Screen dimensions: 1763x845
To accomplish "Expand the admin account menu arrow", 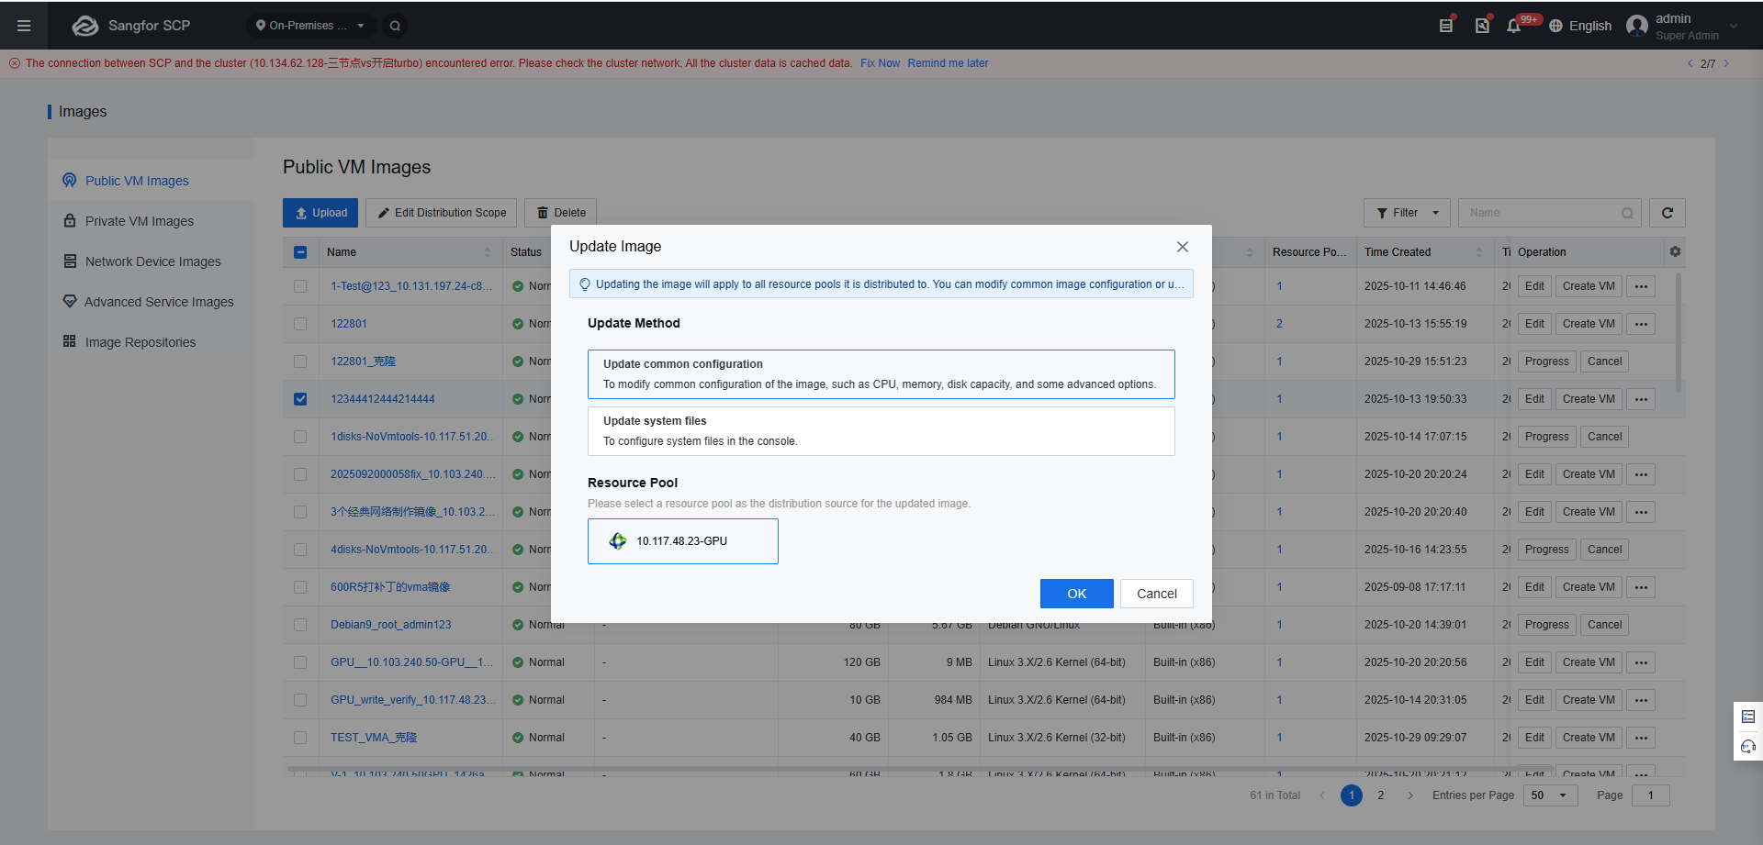I will click(1734, 26).
